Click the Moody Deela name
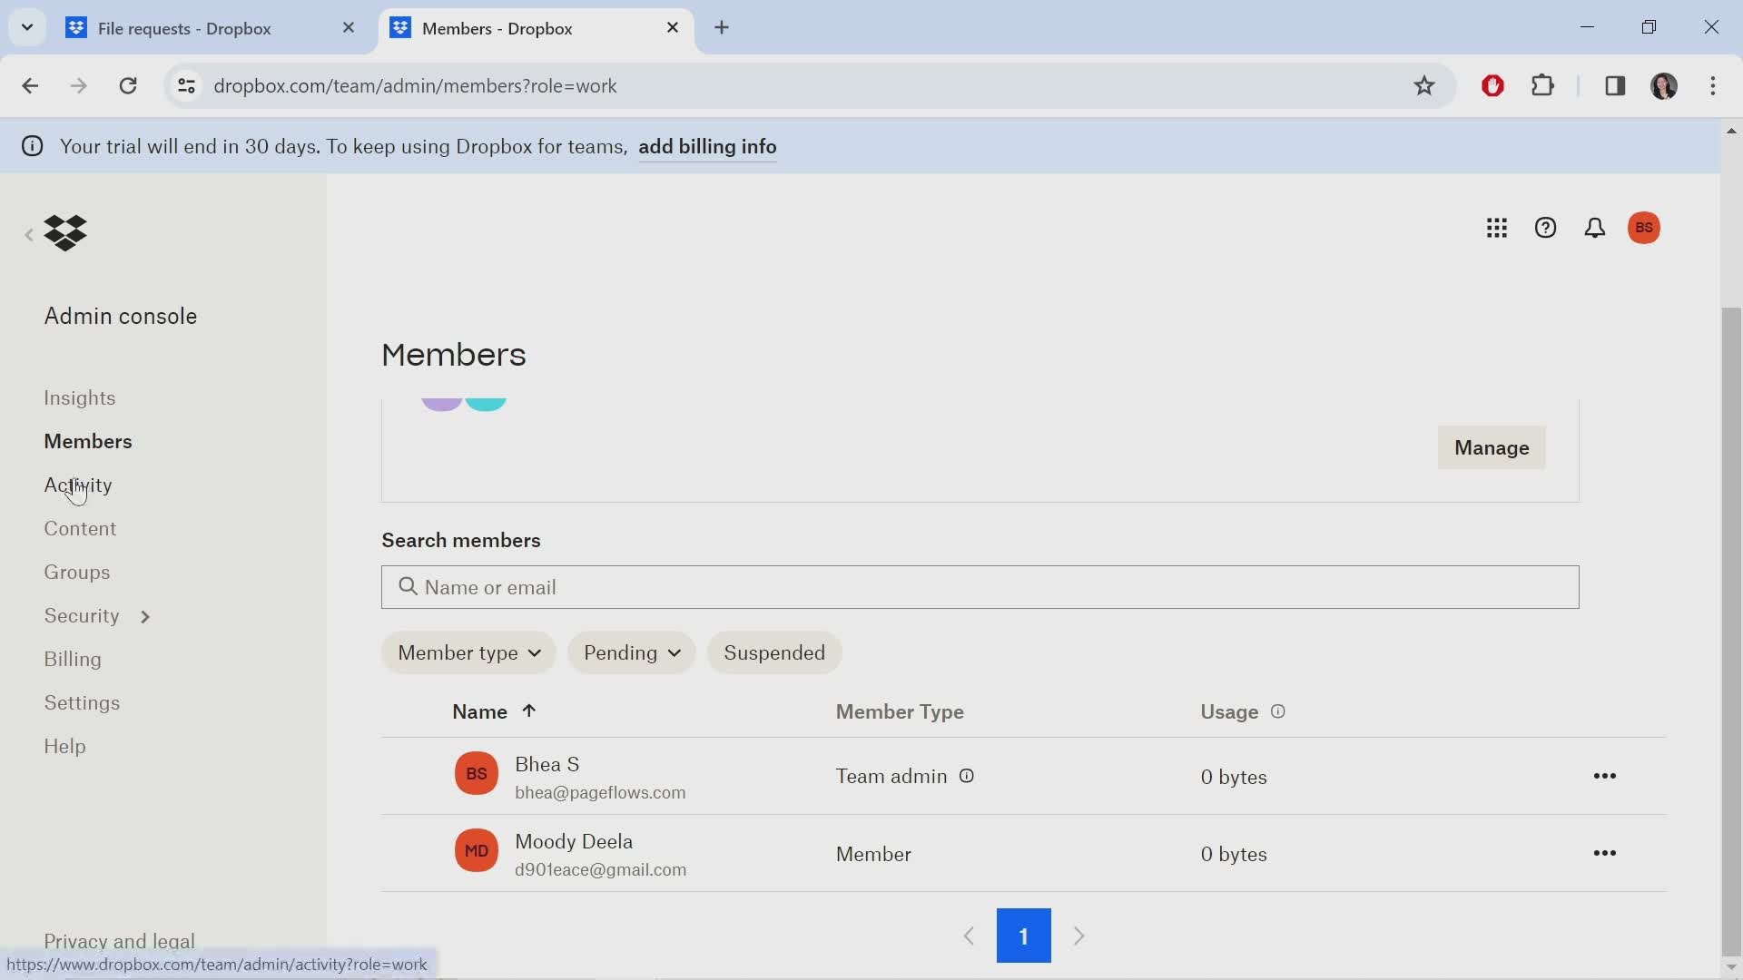Image resolution: width=1743 pixels, height=980 pixels. [x=574, y=842]
